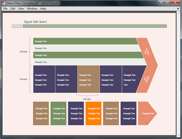Close the Adobe Reader window
The width and height of the screenshot is (182, 139).
click(x=175, y=2)
